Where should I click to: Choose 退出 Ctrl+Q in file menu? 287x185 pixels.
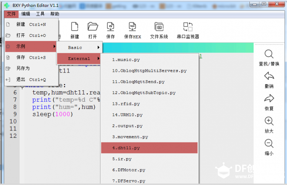pyautogui.click(x=31, y=79)
